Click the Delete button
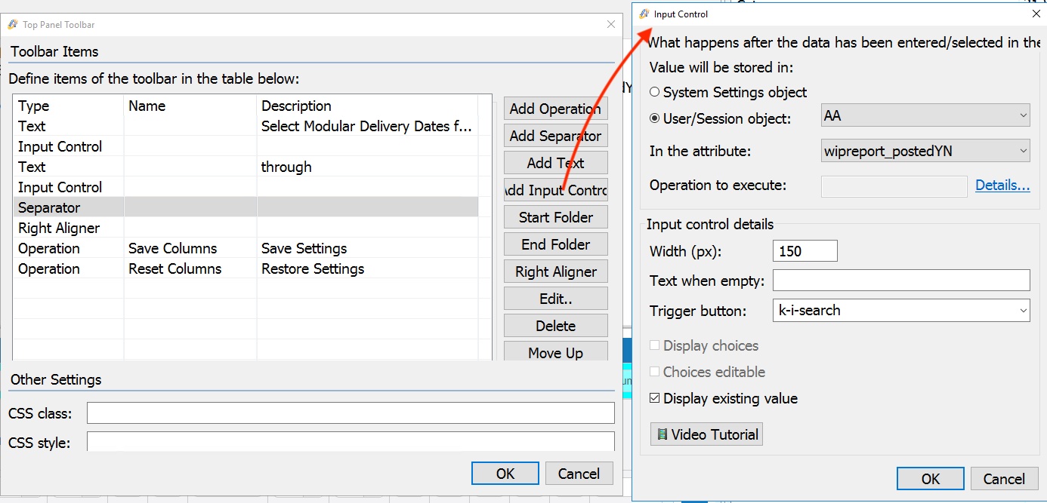The height and width of the screenshot is (503, 1047). tap(556, 326)
